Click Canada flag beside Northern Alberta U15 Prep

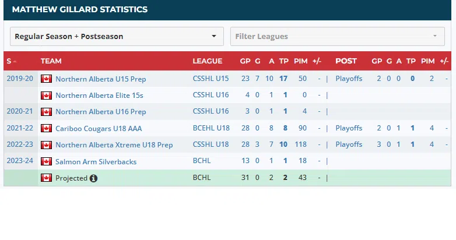click(46, 79)
